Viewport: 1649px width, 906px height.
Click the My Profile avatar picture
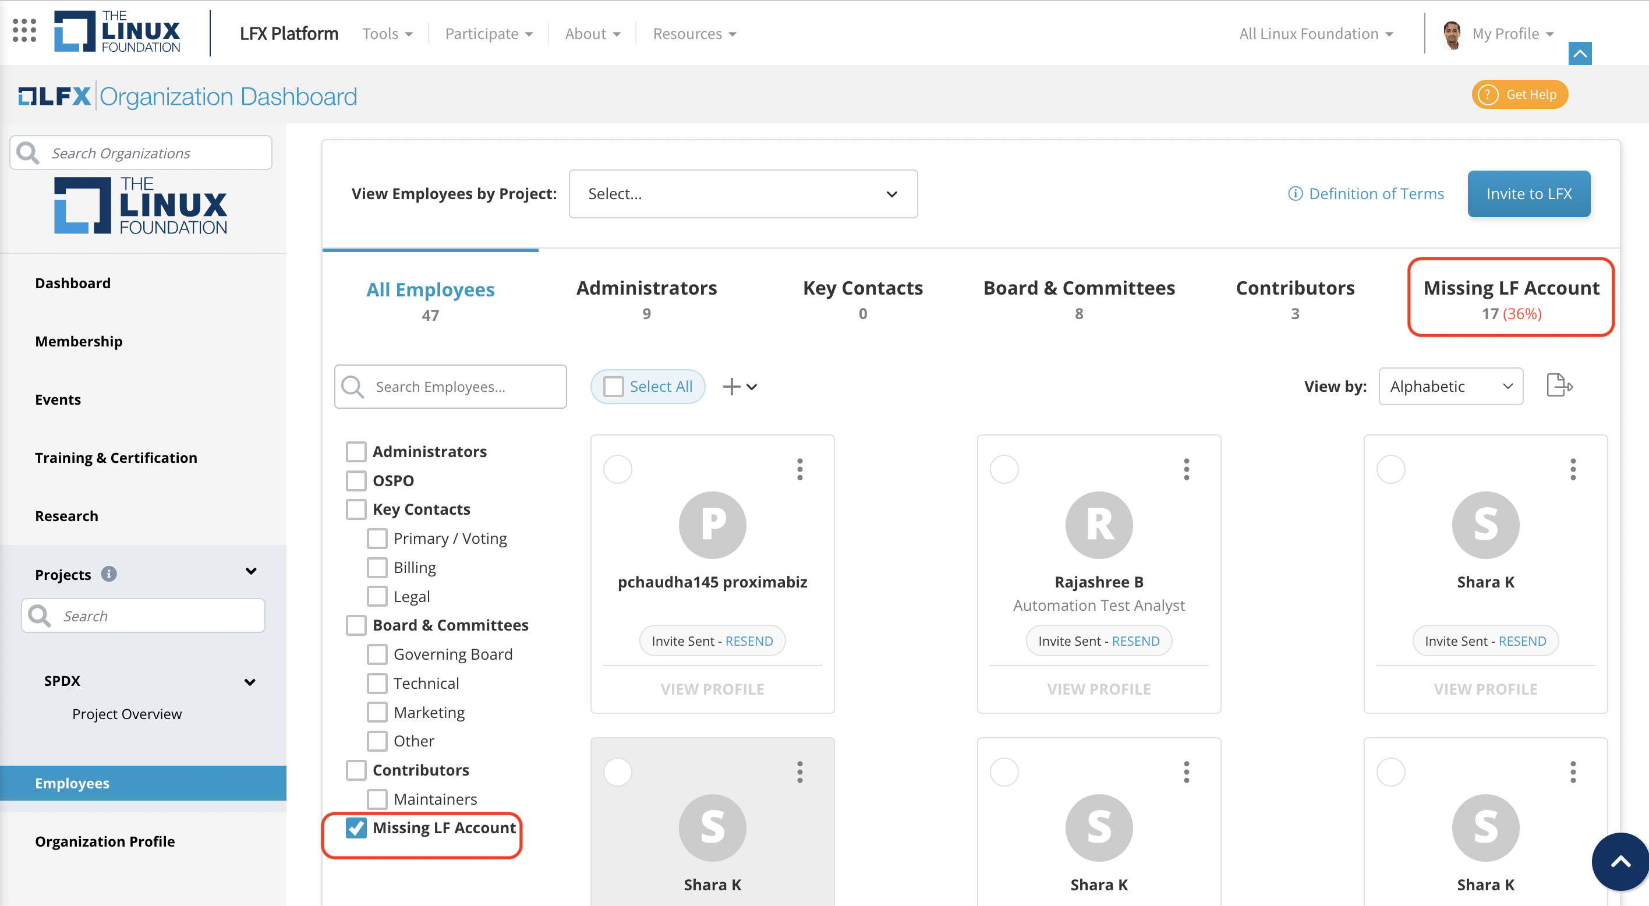[1451, 34]
